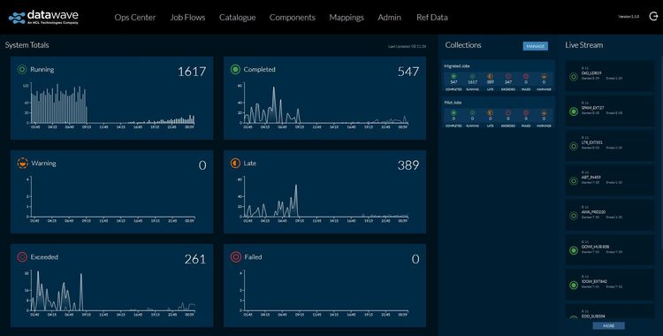This screenshot has height=336, width=663.
Task: Click the status icon of ABT_IN459 job
Action: (x=574, y=180)
